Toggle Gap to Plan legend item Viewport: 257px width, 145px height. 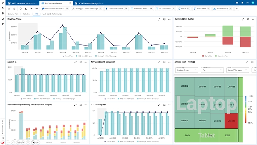207,56
